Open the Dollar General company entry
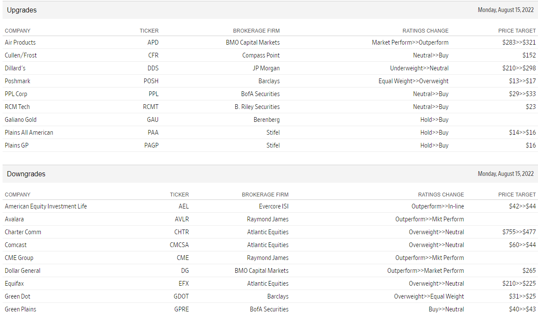The height and width of the screenshot is (314, 538). click(x=23, y=271)
